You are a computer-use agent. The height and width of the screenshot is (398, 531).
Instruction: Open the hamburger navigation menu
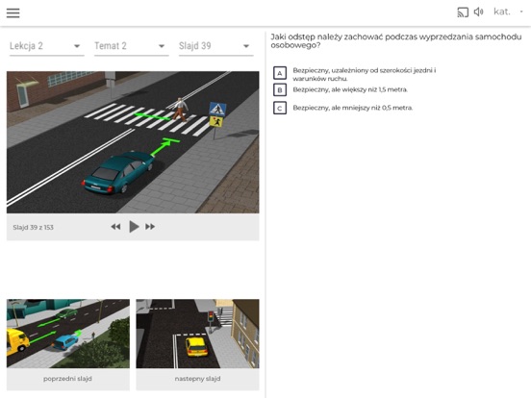click(x=13, y=12)
